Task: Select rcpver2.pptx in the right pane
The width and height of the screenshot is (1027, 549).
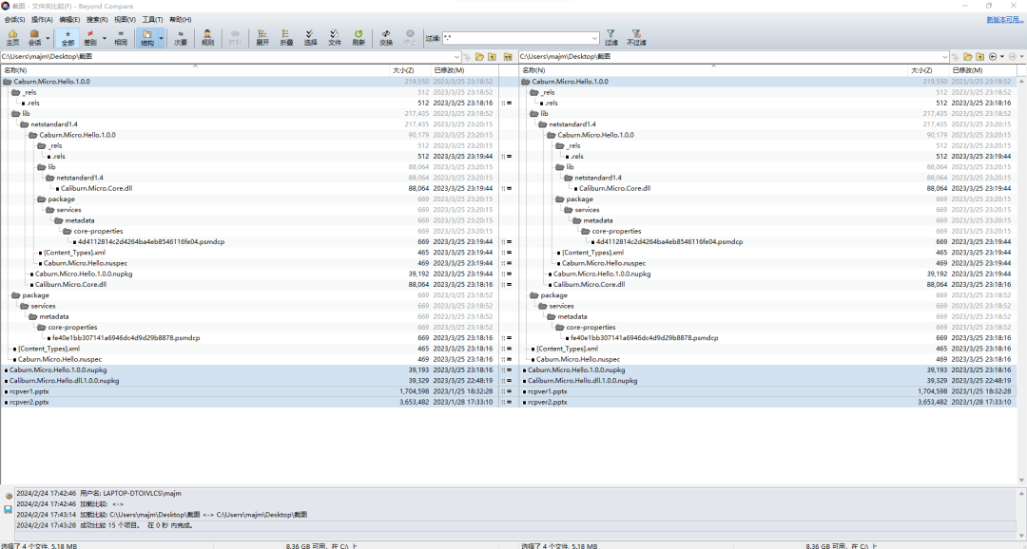Action: 768,403
